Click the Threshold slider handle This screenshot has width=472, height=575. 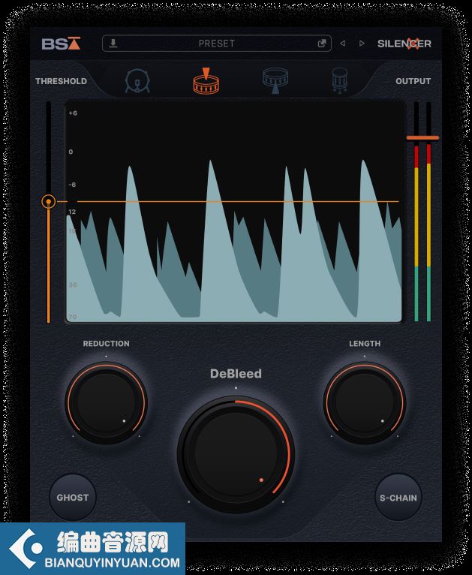click(x=48, y=201)
